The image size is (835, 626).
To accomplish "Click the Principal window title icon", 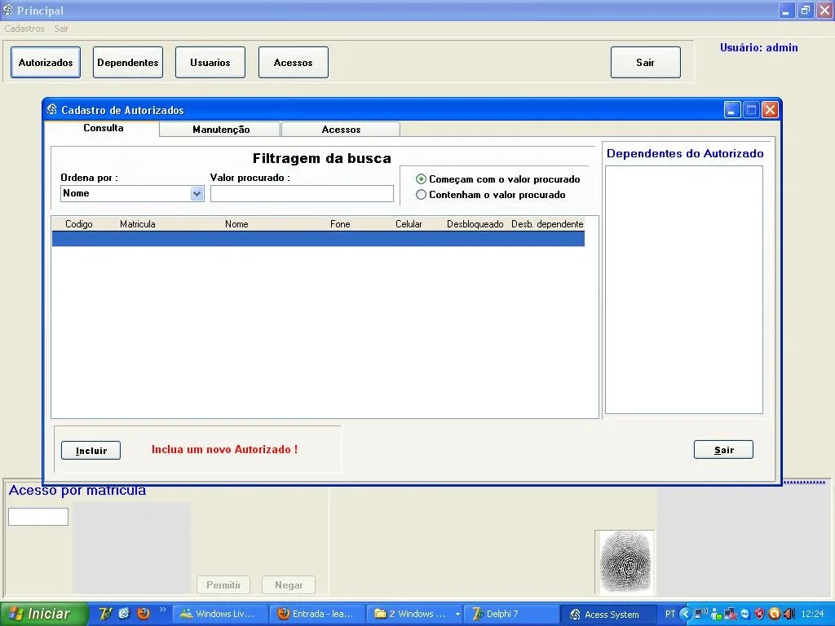I will coord(7,10).
